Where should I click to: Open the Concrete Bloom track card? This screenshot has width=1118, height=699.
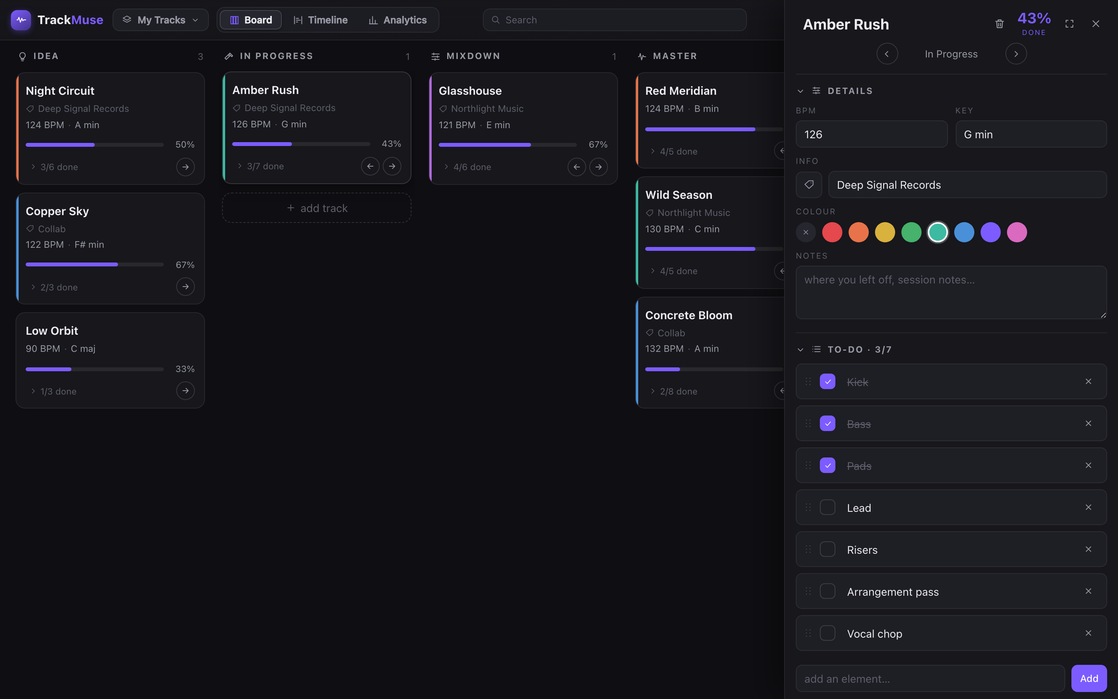710,352
